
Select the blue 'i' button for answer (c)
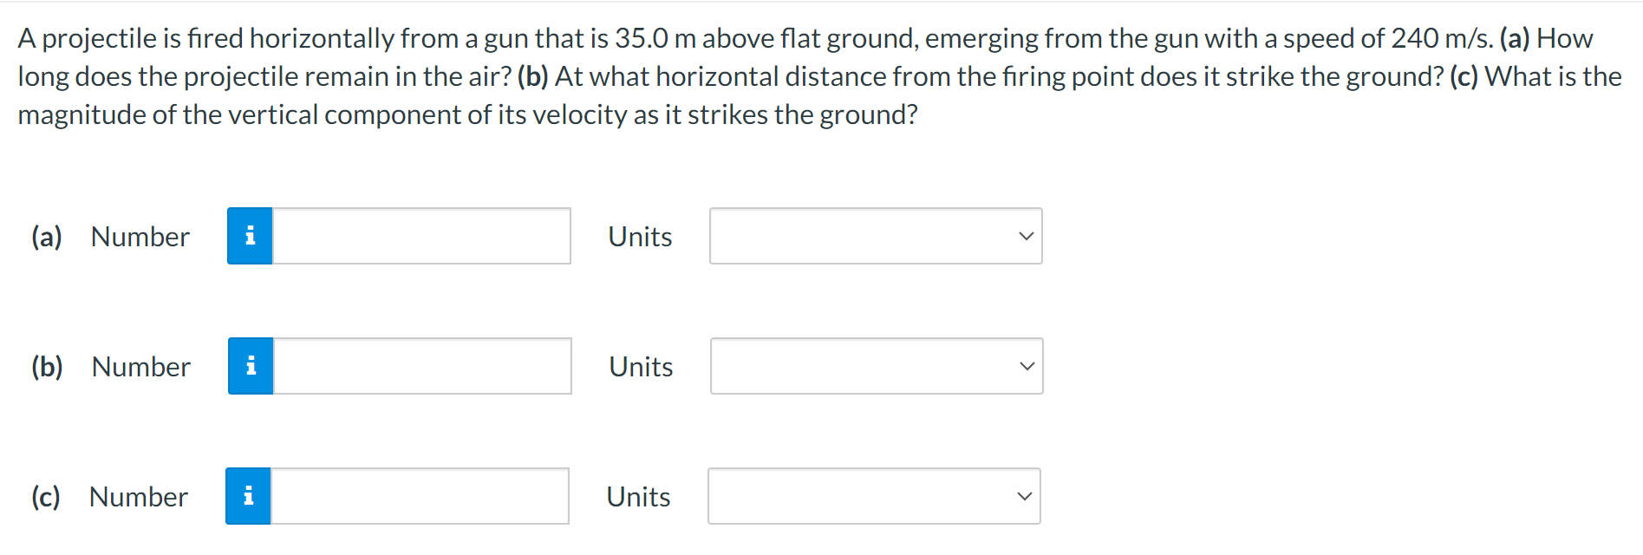[250, 496]
